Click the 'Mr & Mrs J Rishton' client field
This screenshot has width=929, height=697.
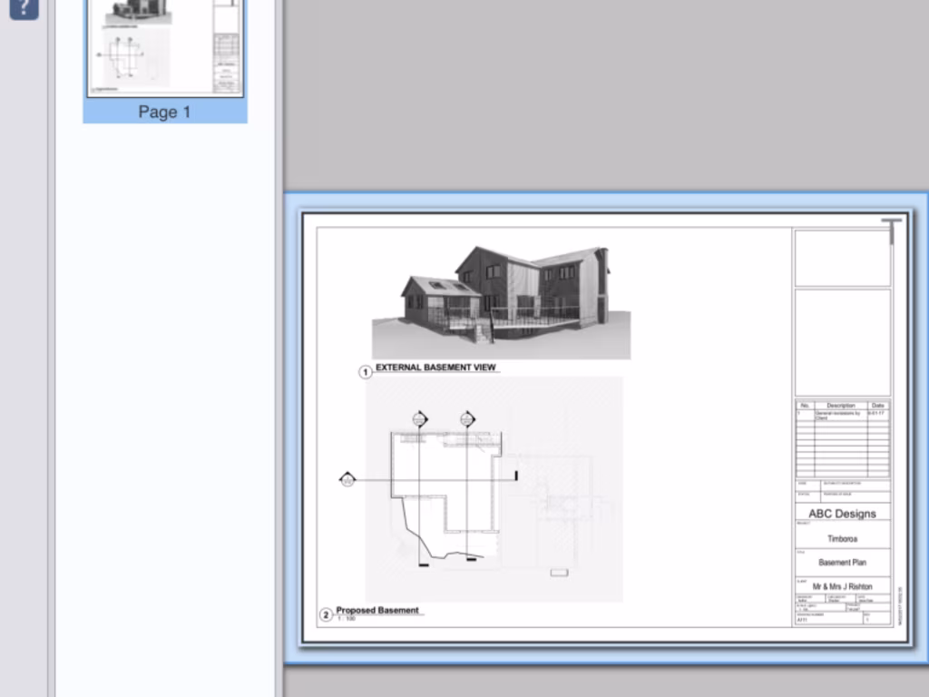(842, 586)
